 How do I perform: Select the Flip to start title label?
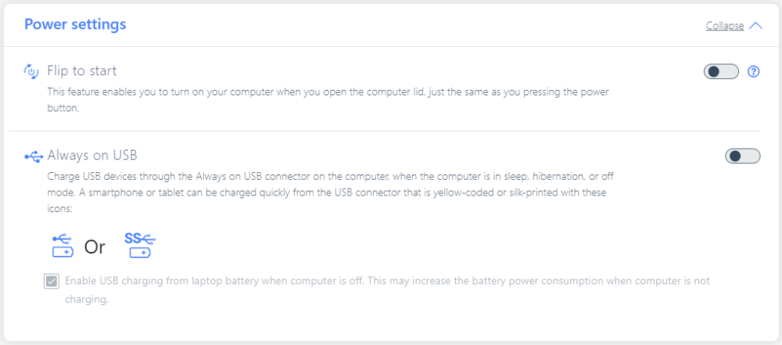point(82,70)
